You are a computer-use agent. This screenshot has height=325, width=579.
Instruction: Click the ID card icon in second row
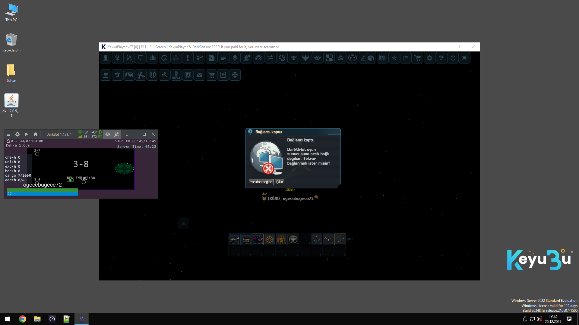(129, 75)
